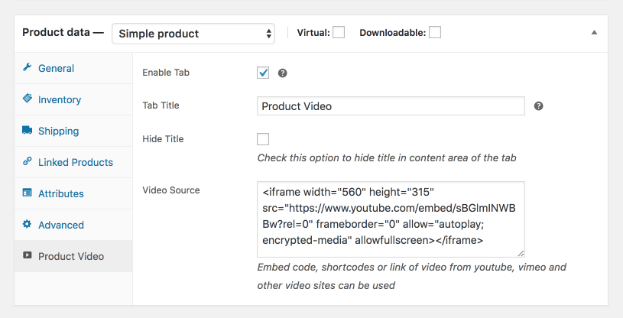Click the Product Video play icon

coord(27,255)
